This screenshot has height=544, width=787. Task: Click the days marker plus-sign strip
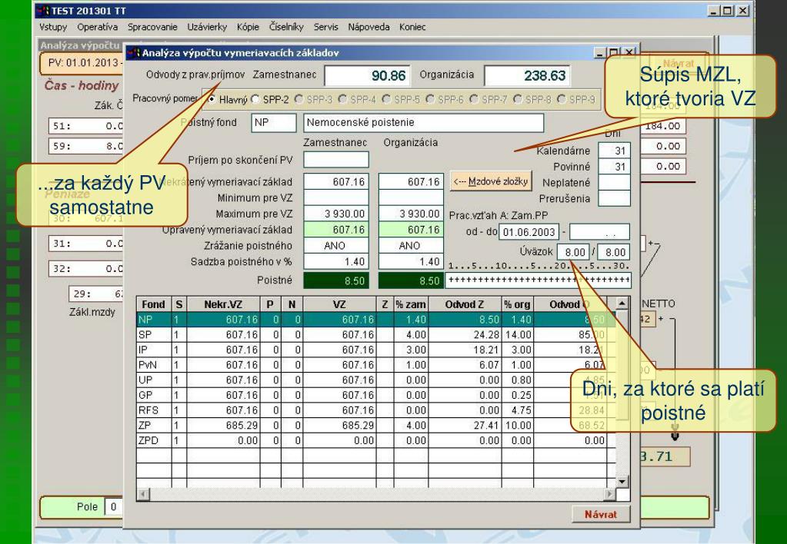(538, 280)
